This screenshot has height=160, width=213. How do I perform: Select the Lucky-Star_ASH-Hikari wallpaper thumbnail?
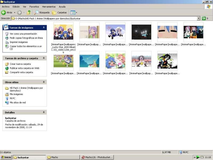tap(63, 32)
